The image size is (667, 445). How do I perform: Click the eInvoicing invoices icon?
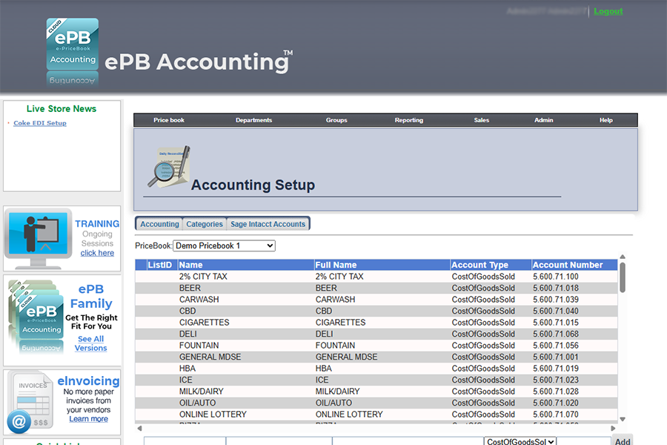coord(30,402)
